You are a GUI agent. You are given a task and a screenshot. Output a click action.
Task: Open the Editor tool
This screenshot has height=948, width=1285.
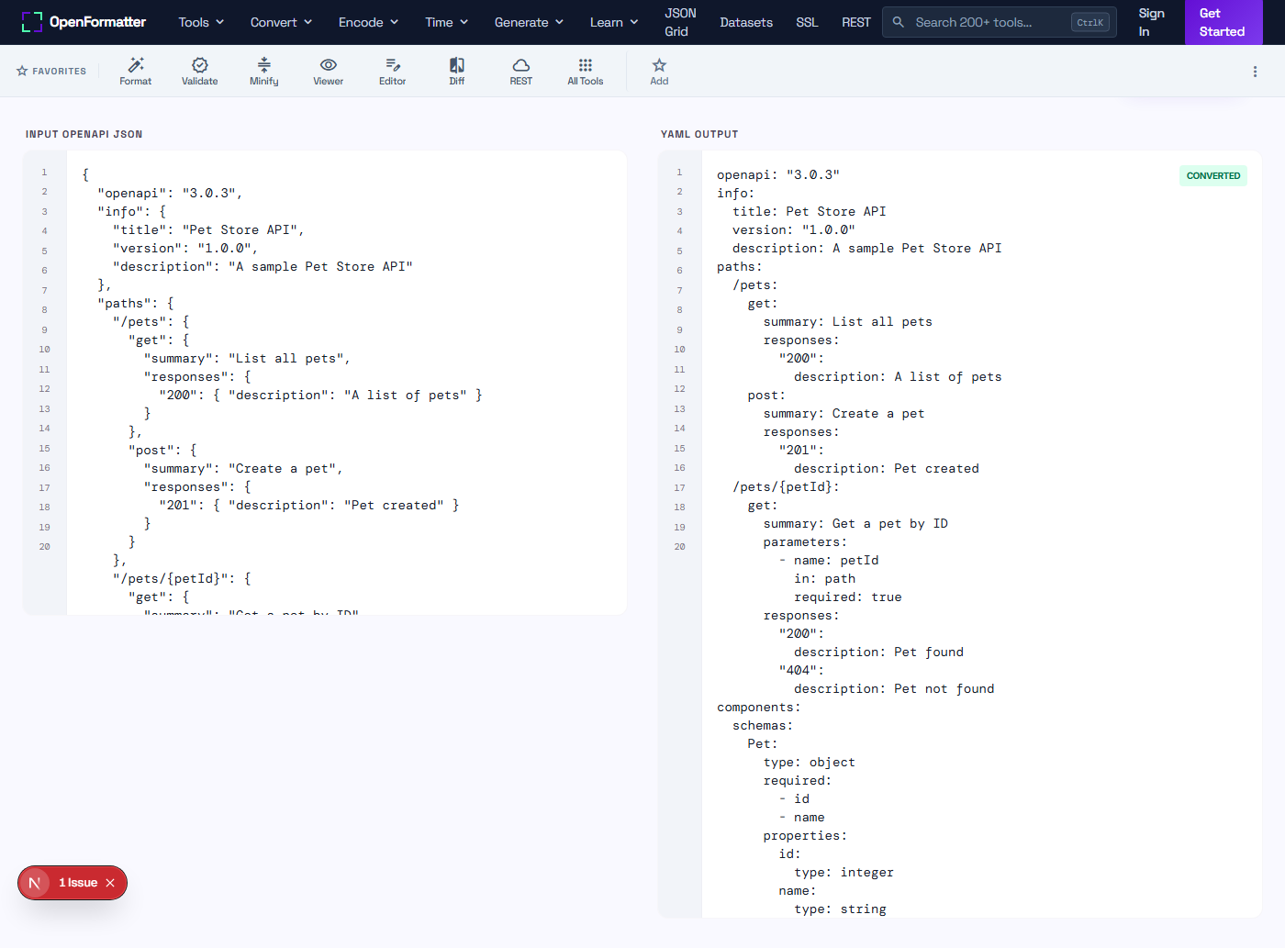[x=393, y=71]
